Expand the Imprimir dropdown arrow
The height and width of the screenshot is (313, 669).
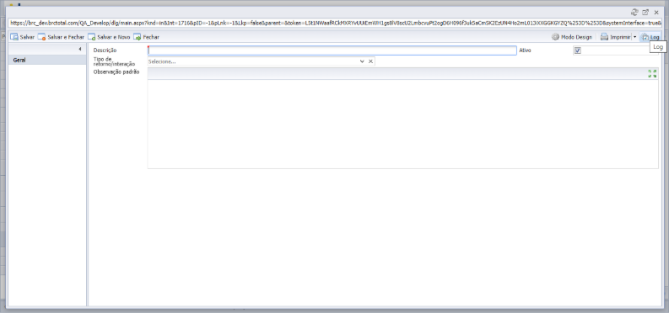coord(634,37)
